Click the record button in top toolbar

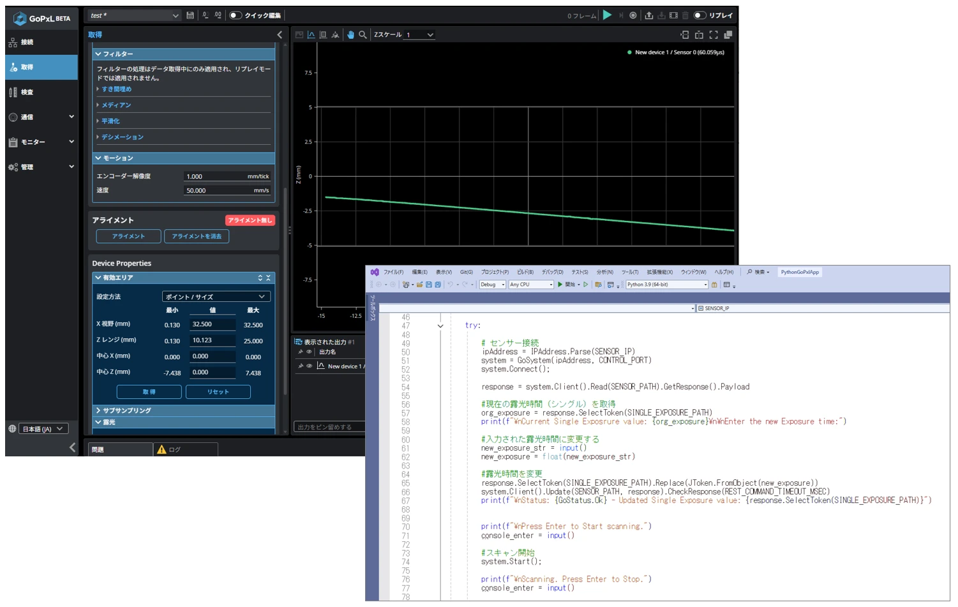(x=633, y=15)
